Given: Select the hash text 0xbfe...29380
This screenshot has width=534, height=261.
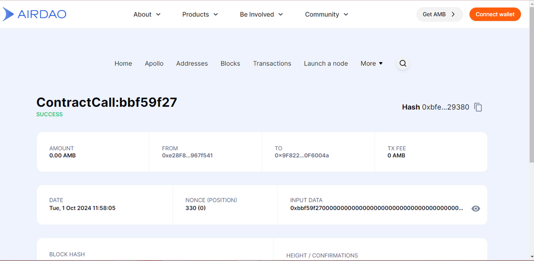Looking at the screenshot, I should 445,107.
